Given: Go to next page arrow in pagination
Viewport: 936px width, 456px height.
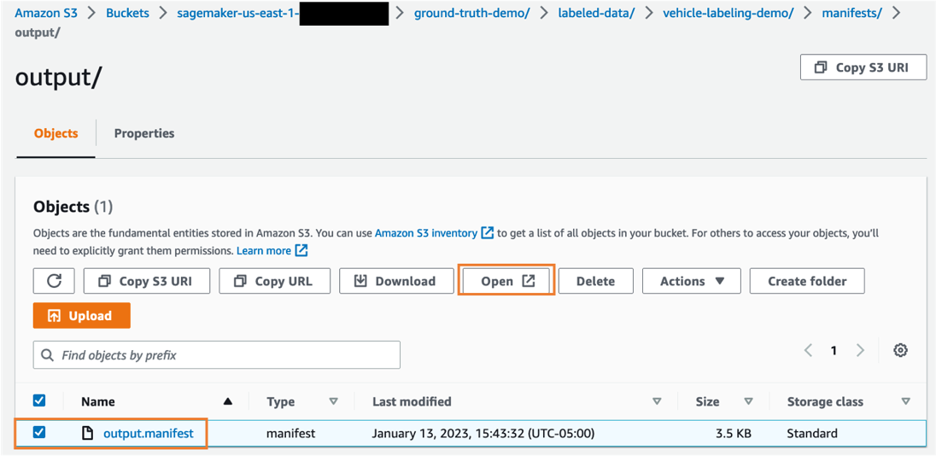Looking at the screenshot, I should pos(860,350).
